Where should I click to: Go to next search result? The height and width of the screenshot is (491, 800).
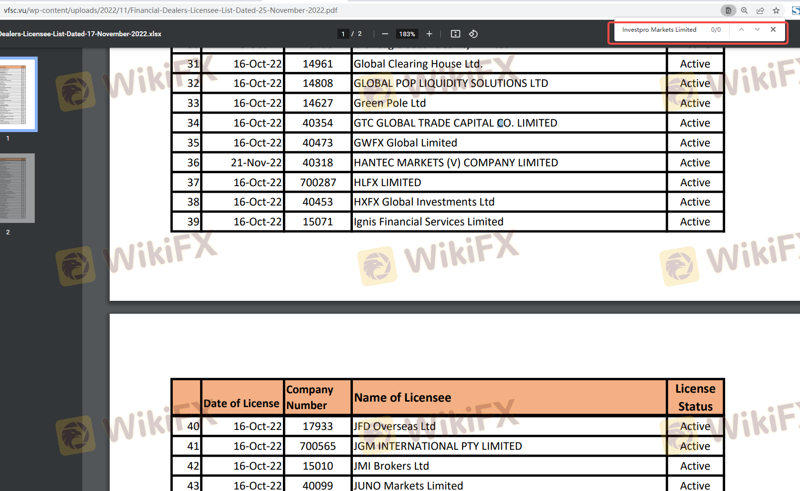pyautogui.click(x=757, y=30)
